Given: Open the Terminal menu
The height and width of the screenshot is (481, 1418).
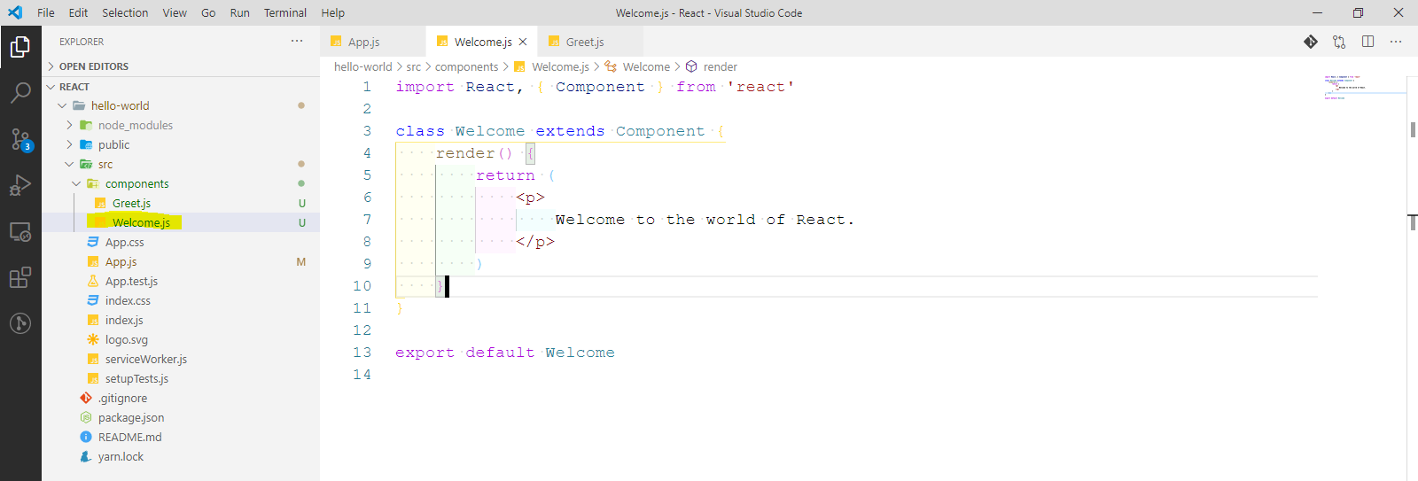Looking at the screenshot, I should pos(285,12).
